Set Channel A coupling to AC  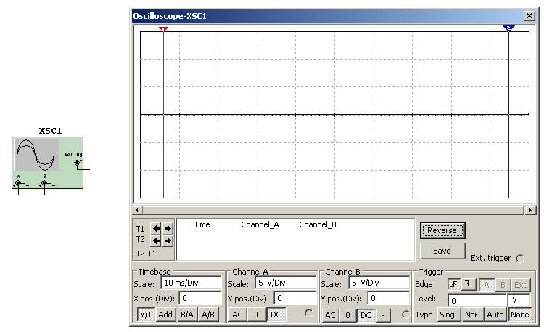click(237, 315)
